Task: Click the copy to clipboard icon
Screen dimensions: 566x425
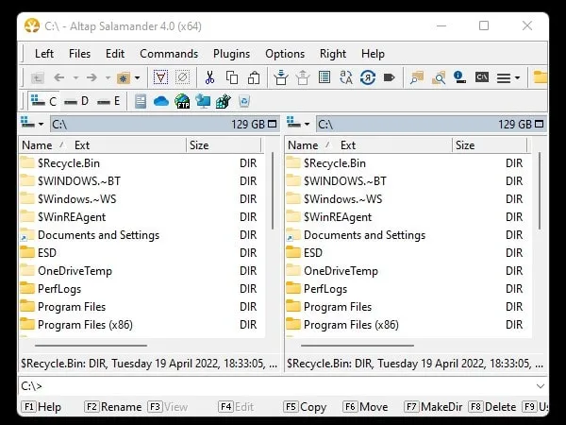Action: click(232, 77)
